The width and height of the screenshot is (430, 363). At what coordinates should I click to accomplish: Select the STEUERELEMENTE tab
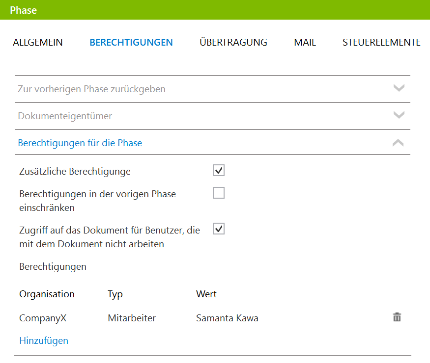[381, 42]
